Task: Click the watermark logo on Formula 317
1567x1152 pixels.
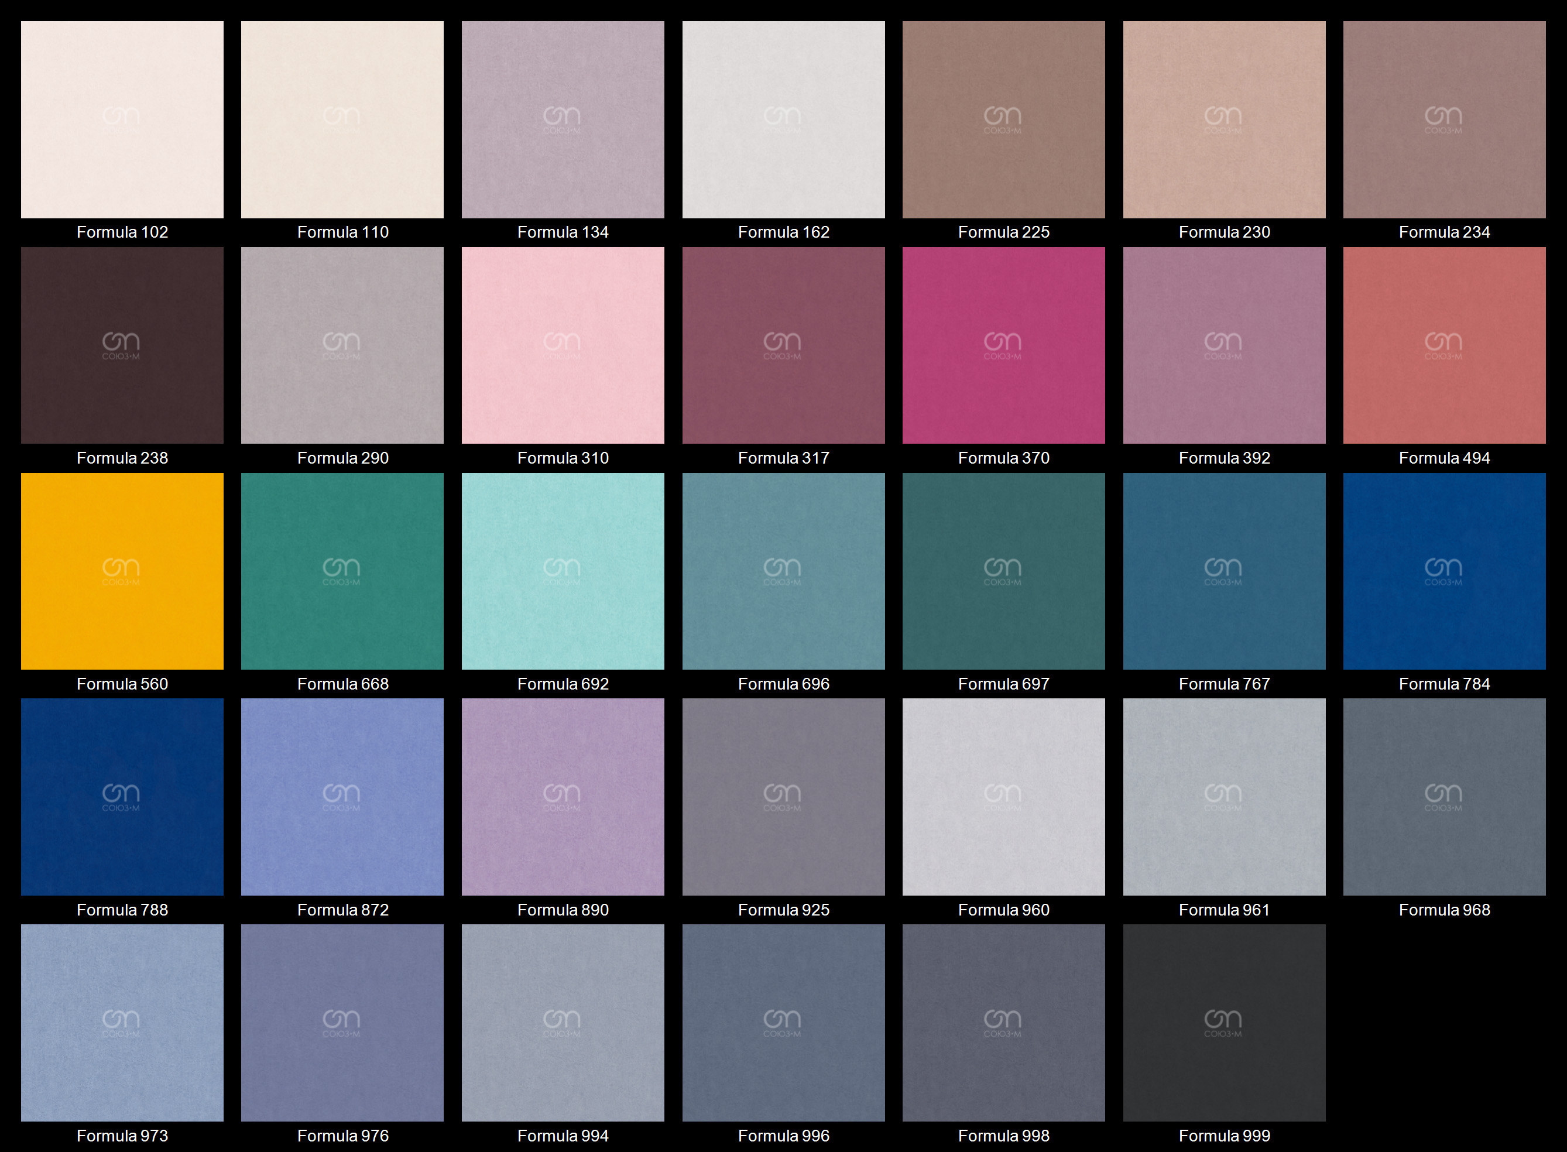Action: click(x=782, y=346)
